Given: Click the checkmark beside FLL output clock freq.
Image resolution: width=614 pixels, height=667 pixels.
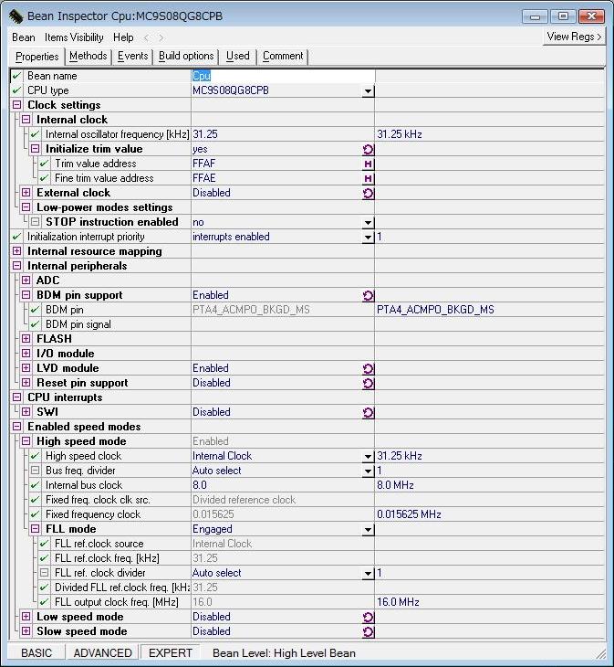Looking at the screenshot, I should (44, 602).
